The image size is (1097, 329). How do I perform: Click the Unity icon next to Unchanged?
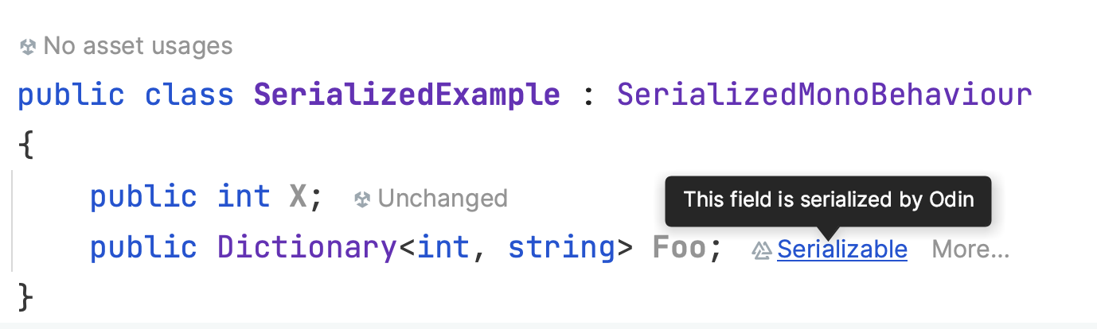pos(362,199)
